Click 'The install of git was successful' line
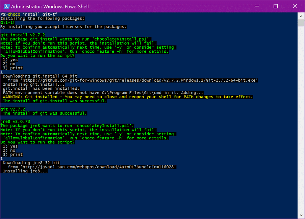The width and height of the screenshot is (305, 219). pyautogui.click(x=45, y=113)
